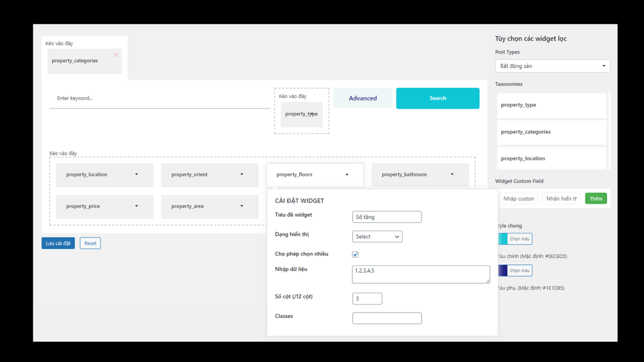This screenshot has height=362, width=644.
Task: Expand the property_location widget dropdown
Action: pos(136,175)
